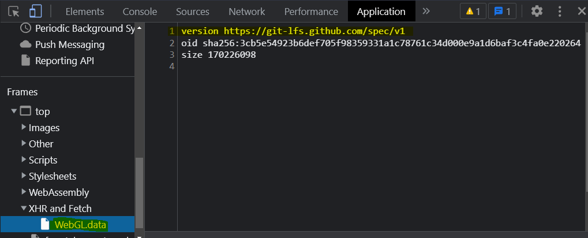Click the Push Messaging cloud icon
Screen dimensions: 588x238
click(x=25, y=44)
